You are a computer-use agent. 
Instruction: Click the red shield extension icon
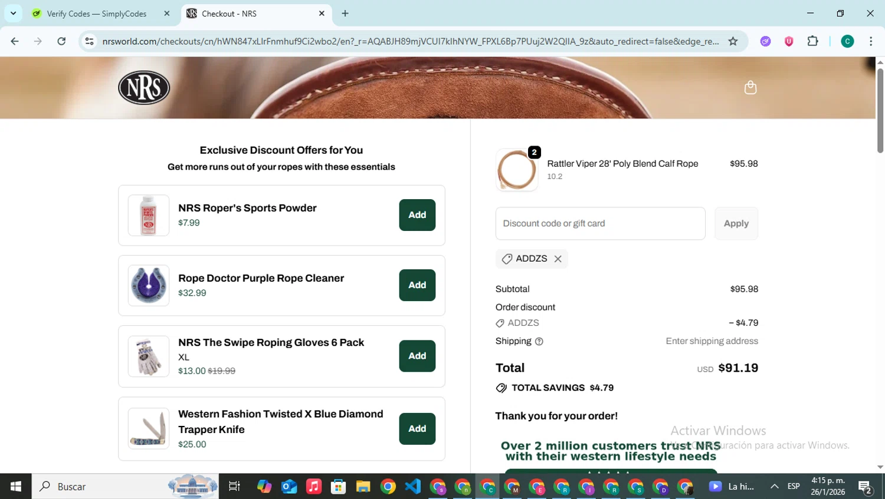tap(789, 41)
